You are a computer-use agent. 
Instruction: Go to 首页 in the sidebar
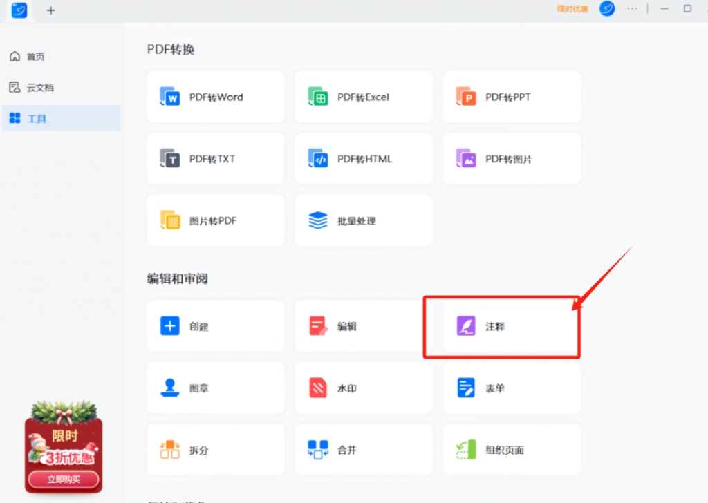[61, 57]
